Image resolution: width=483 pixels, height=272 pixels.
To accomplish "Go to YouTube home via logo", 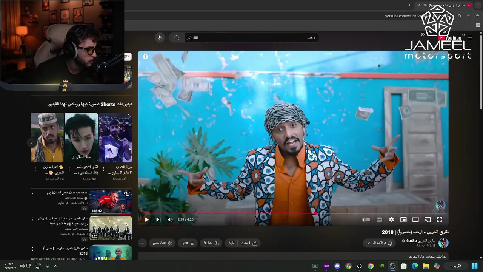I will 450,37.
